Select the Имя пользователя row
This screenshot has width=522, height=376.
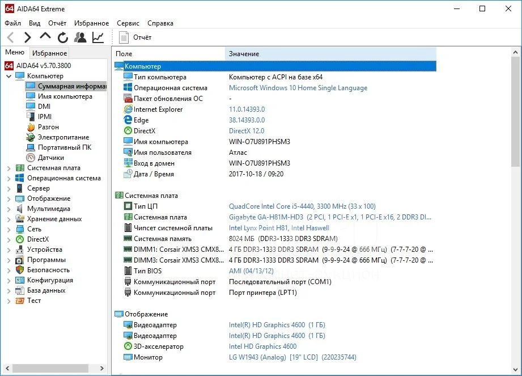[275, 153]
